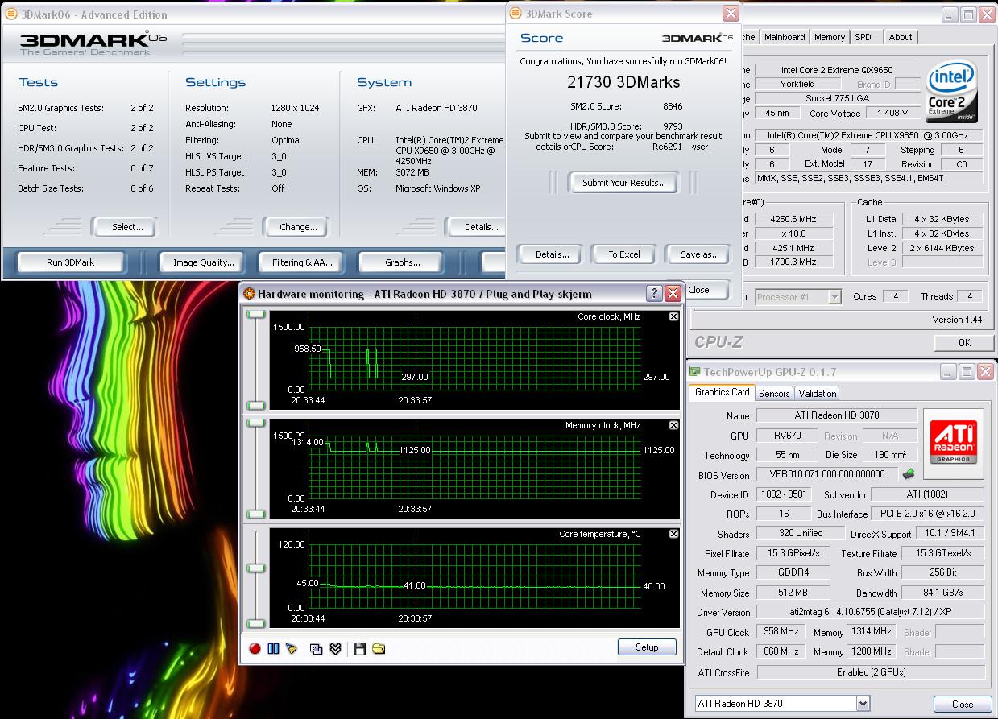Open the About tab in CPU-Z
998x719 pixels.
pyautogui.click(x=901, y=37)
